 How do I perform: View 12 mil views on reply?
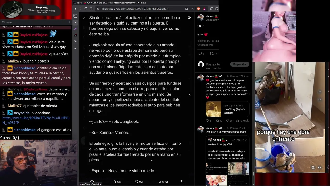(x=241, y=121)
